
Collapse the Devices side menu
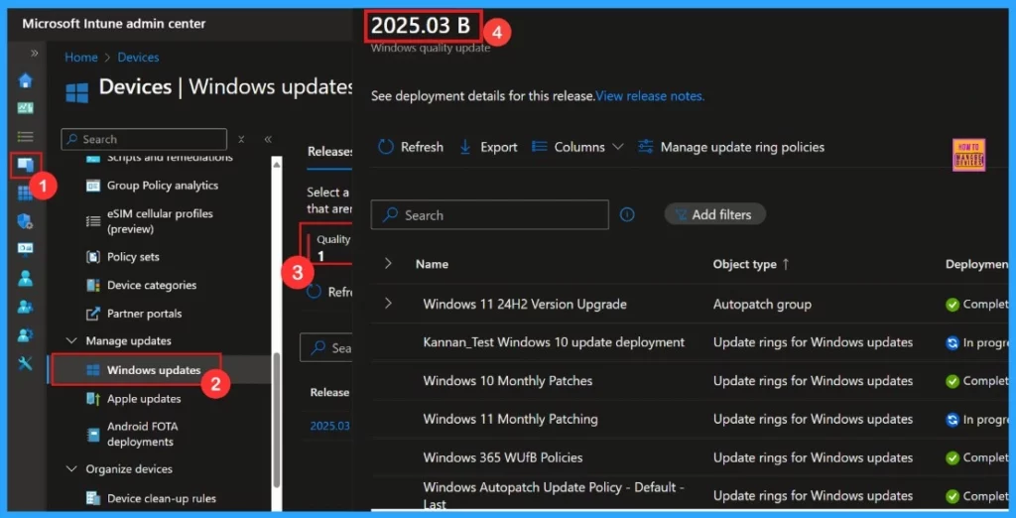(268, 139)
